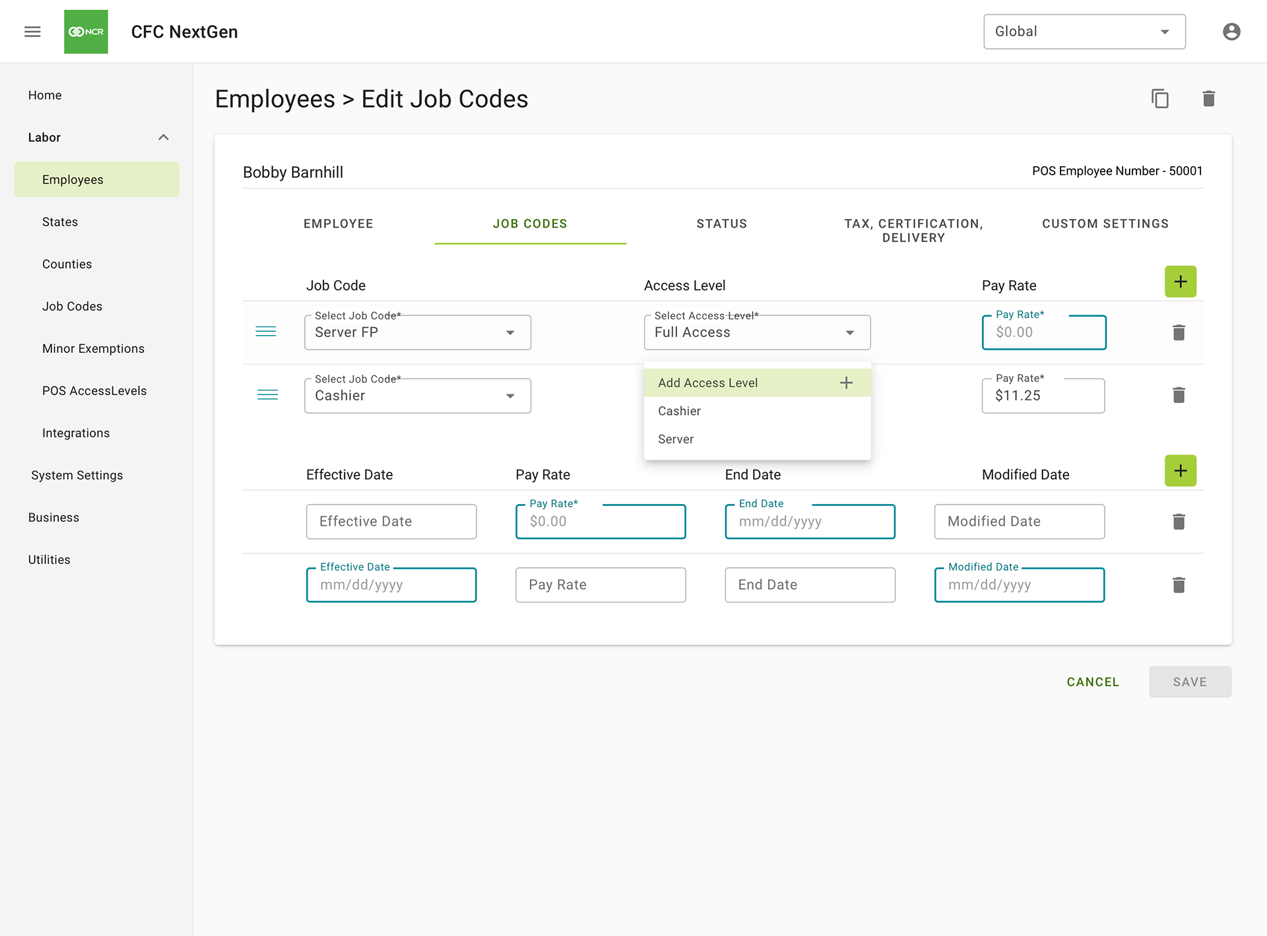The height and width of the screenshot is (936, 1267).
Task: Switch to the Custom Settings tab
Action: click(x=1105, y=224)
